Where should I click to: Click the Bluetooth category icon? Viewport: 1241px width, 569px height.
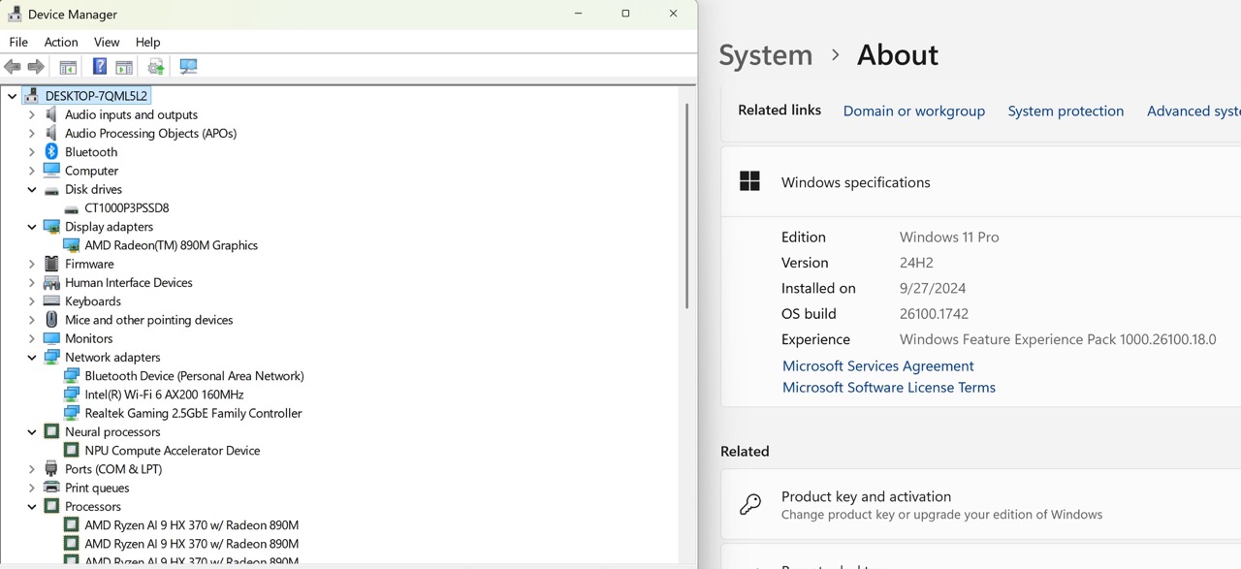coord(51,152)
